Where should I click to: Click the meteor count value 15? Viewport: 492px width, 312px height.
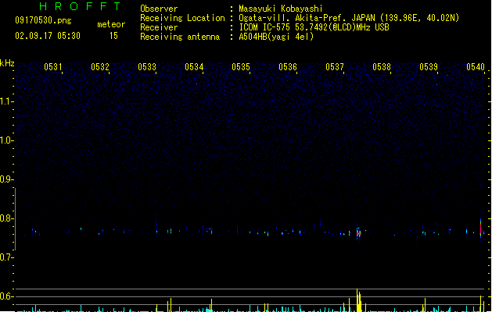click(x=113, y=36)
